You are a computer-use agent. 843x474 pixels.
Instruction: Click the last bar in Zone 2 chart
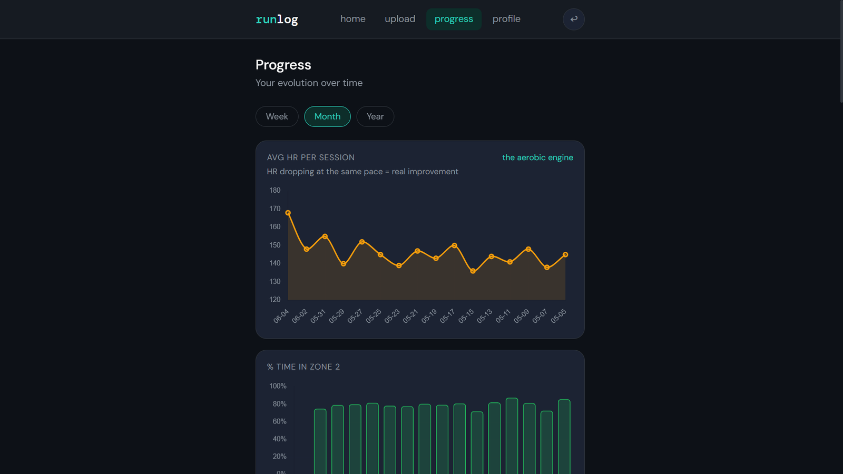[564, 437]
